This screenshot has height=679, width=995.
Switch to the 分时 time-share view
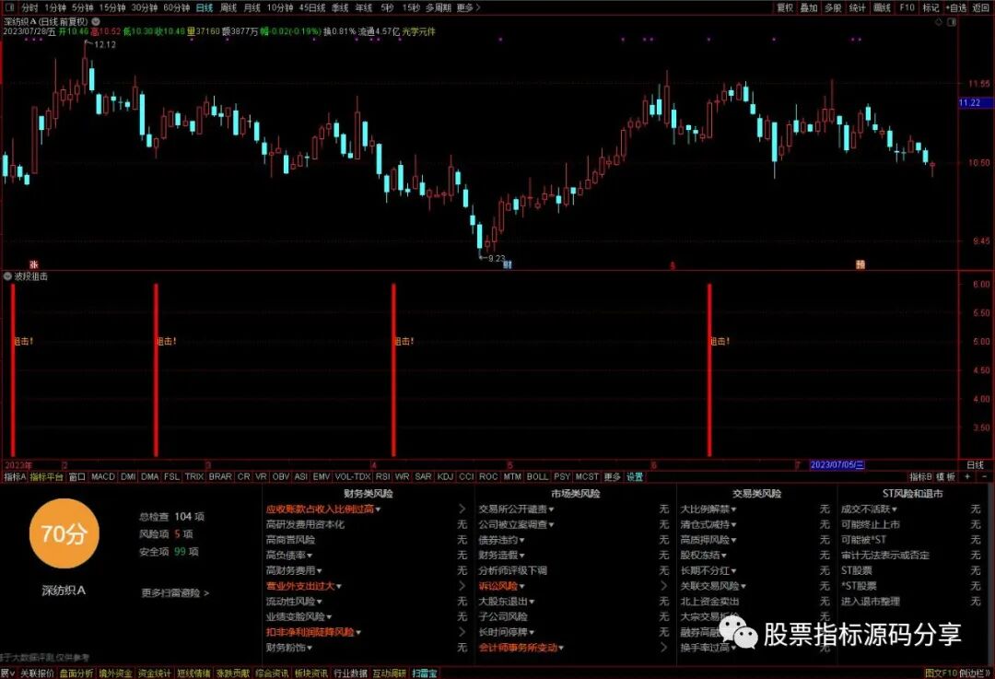pyautogui.click(x=29, y=7)
